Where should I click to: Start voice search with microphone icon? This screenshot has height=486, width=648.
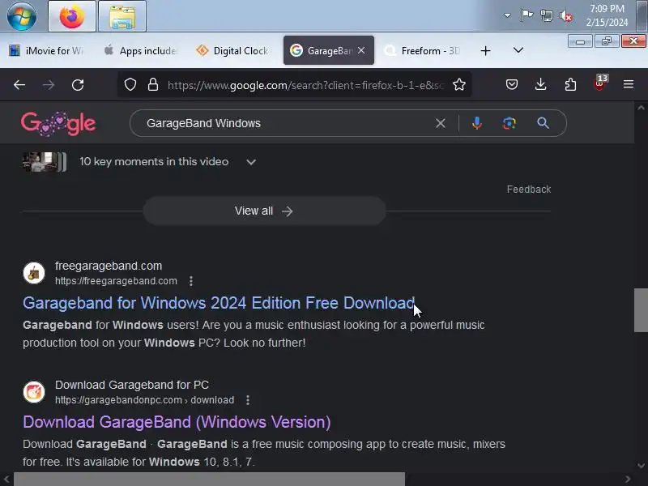(x=477, y=123)
